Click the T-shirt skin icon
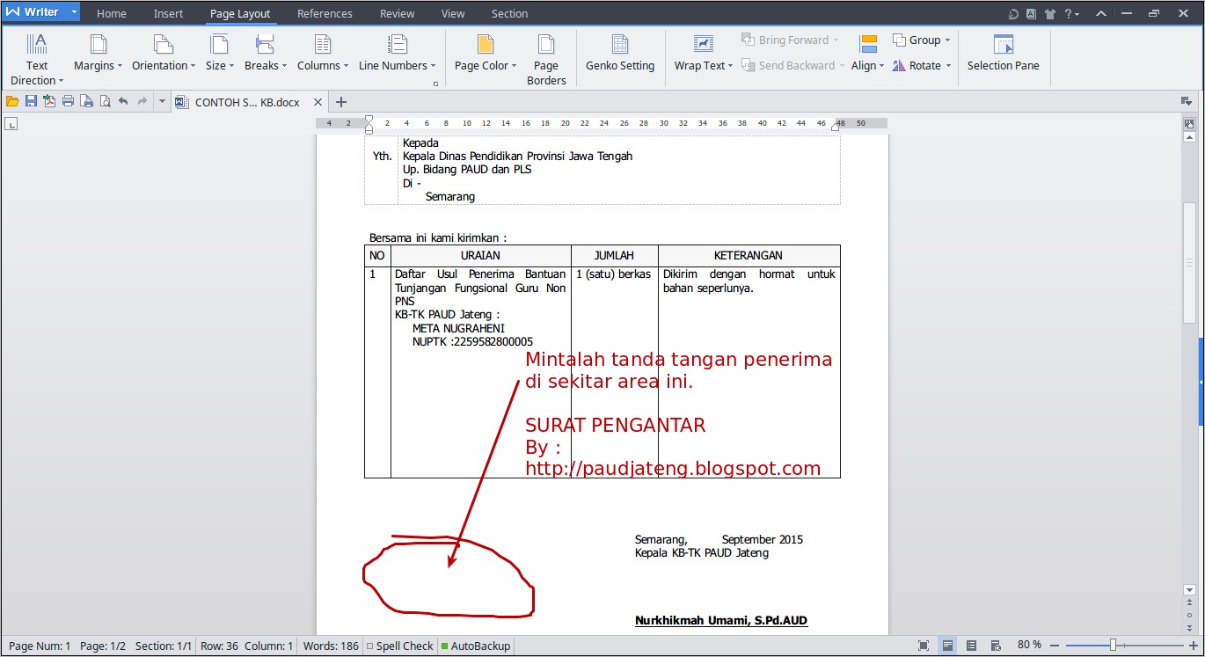Screen dimensions: 1205x657 1049,14
